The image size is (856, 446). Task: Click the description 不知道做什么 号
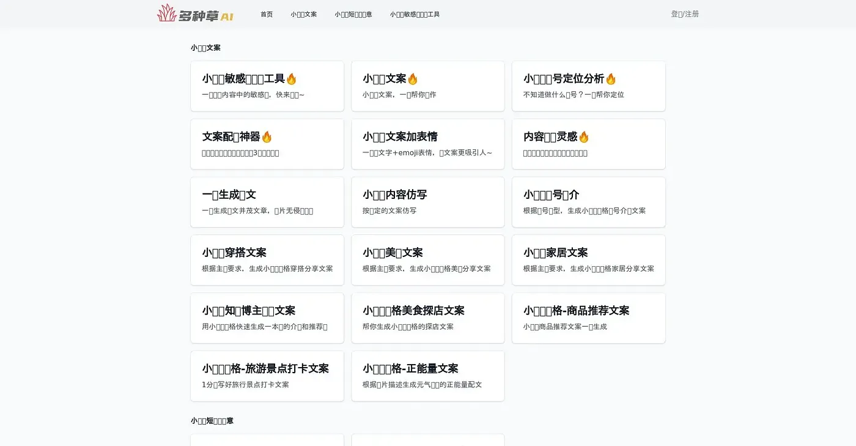coord(574,95)
